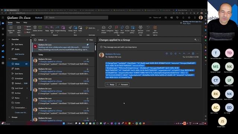This screenshot has width=238, height=134.
Task: Click the Discover groups icon
Action: coord(141,27)
